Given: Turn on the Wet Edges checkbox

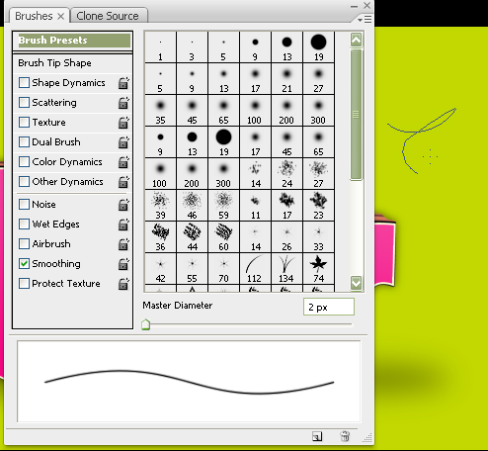Looking at the screenshot, I should click(x=24, y=224).
